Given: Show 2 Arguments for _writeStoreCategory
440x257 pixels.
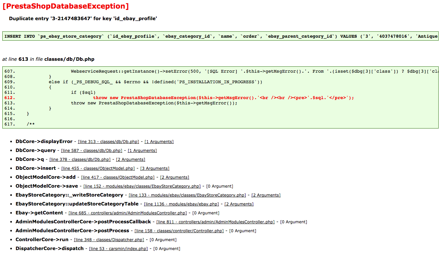Looking at the screenshot, I should tap(266, 195).
